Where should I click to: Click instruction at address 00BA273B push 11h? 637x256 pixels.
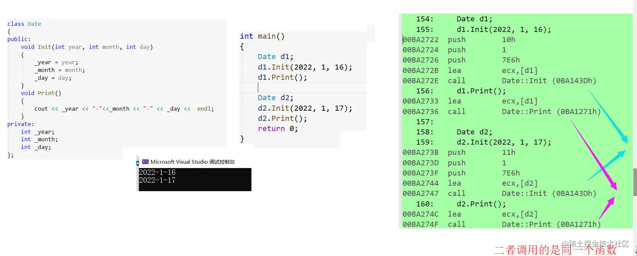459,152
